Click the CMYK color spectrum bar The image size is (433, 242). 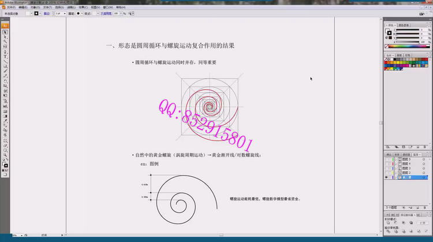click(x=407, y=47)
